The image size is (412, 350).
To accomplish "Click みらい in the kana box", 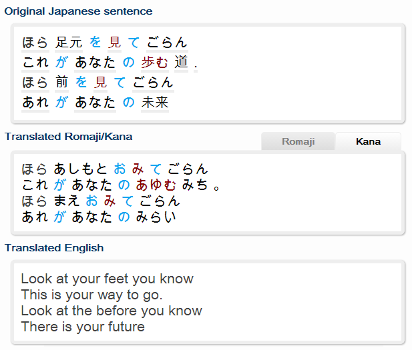I will tap(156, 217).
